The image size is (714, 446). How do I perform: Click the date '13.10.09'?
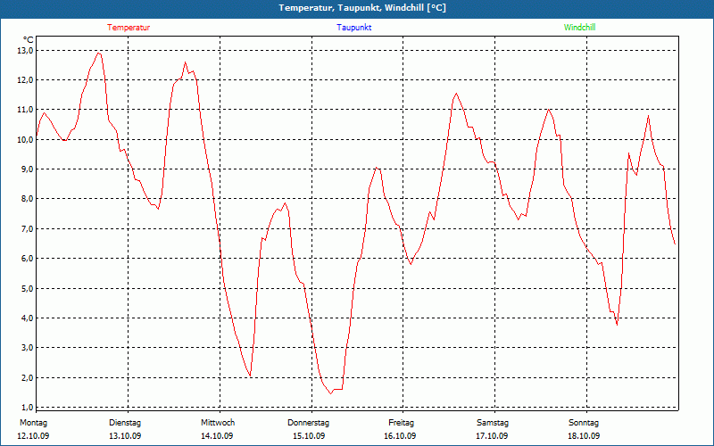125,436
